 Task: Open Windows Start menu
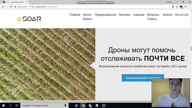tap(3, 105)
